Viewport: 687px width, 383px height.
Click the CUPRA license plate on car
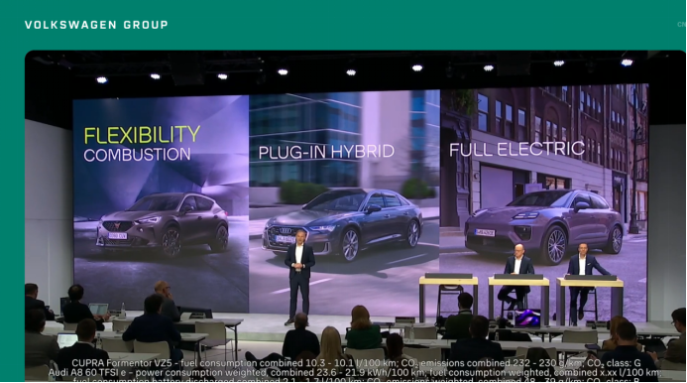pyautogui.click(x=118, y=236)
